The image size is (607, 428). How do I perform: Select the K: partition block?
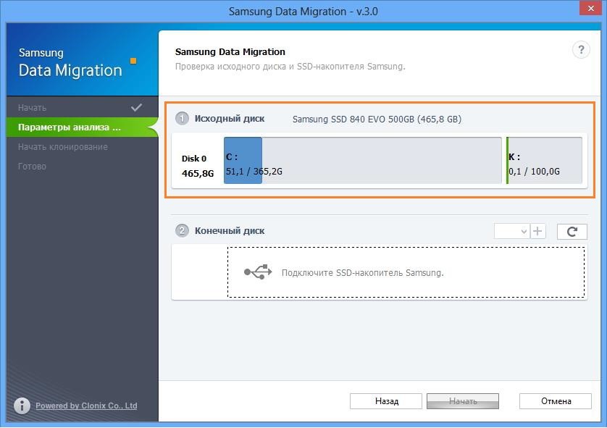[544, 161]
